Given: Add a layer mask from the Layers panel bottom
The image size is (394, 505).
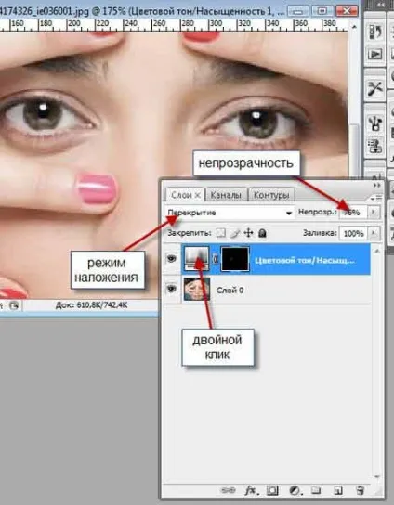Looking at the screenshot, I should (272, 490).
